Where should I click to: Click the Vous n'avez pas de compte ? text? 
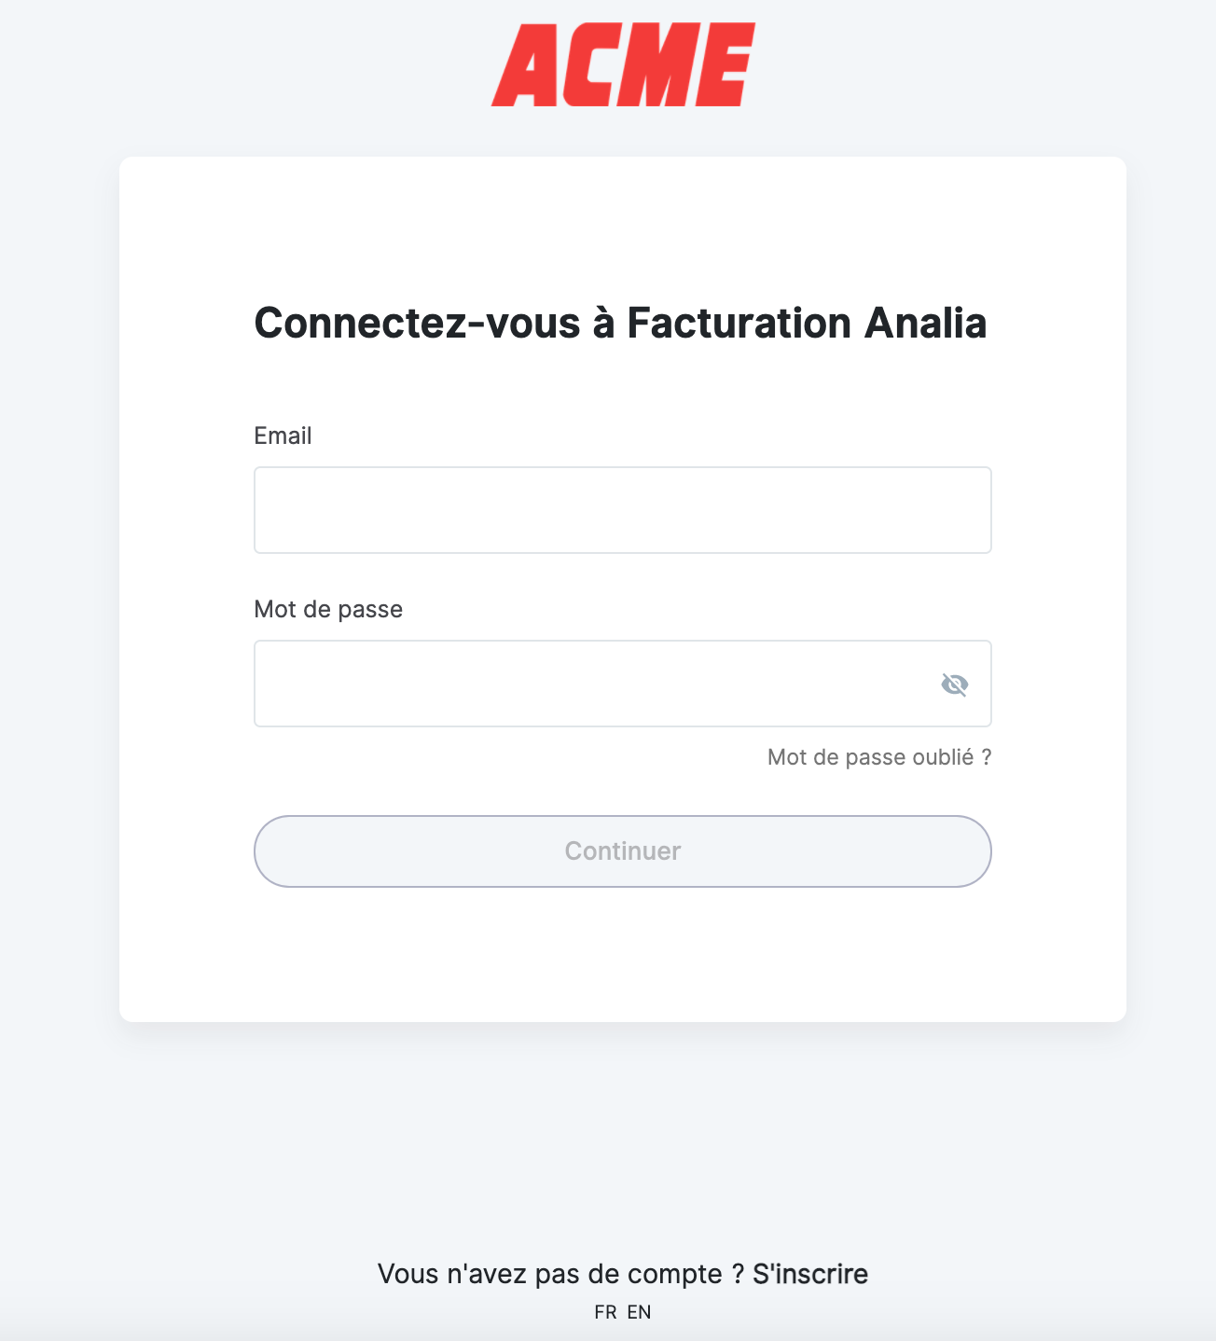tap(560, 1274)
